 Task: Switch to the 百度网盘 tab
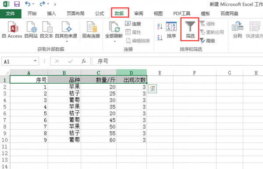pos(229,14)
